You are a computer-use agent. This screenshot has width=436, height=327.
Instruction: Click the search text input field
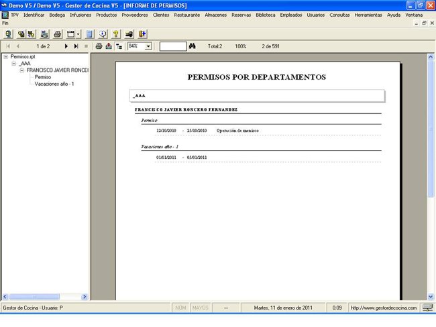pos(172,46)
